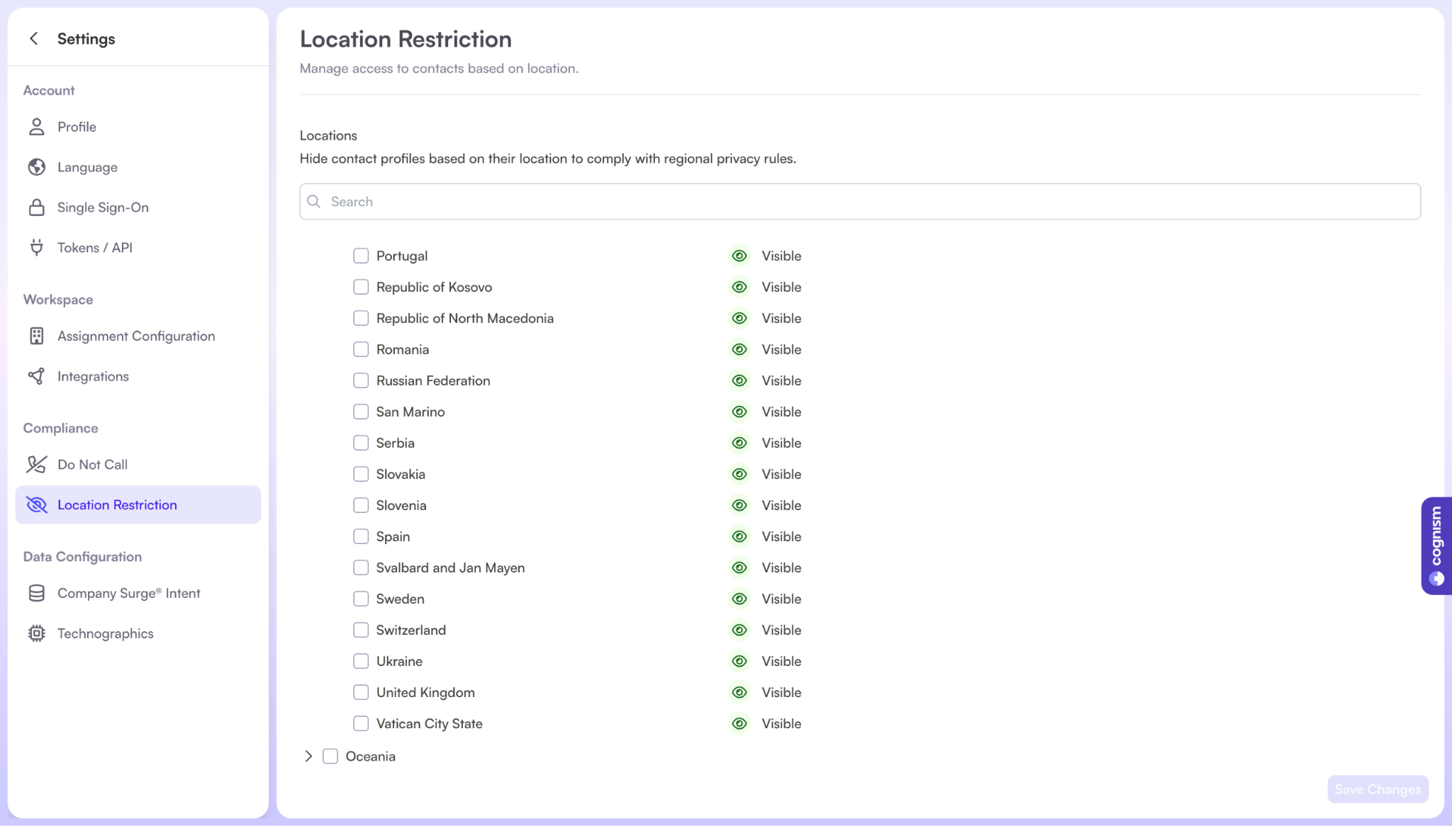Open Assignment Configuration settings
This screenshot has height=826, width=1452.
(136, 336)
